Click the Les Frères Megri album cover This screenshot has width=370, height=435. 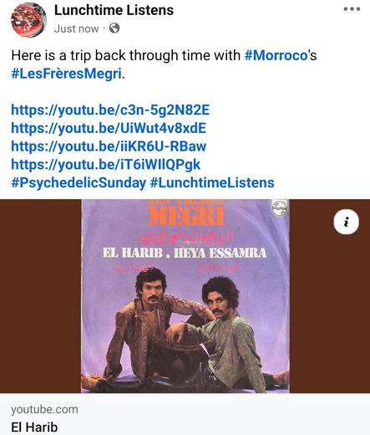coord(185,296)
